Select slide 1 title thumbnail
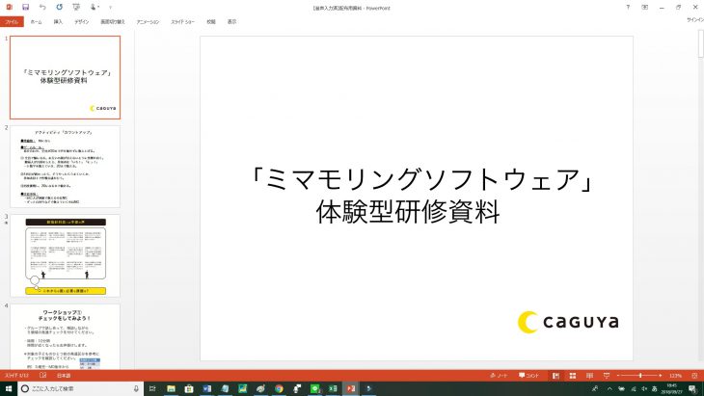The width and height of the screenshot is (704, 396). point(66,78)
